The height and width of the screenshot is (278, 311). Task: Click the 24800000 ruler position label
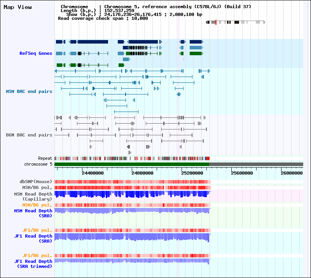coord(142,173)
